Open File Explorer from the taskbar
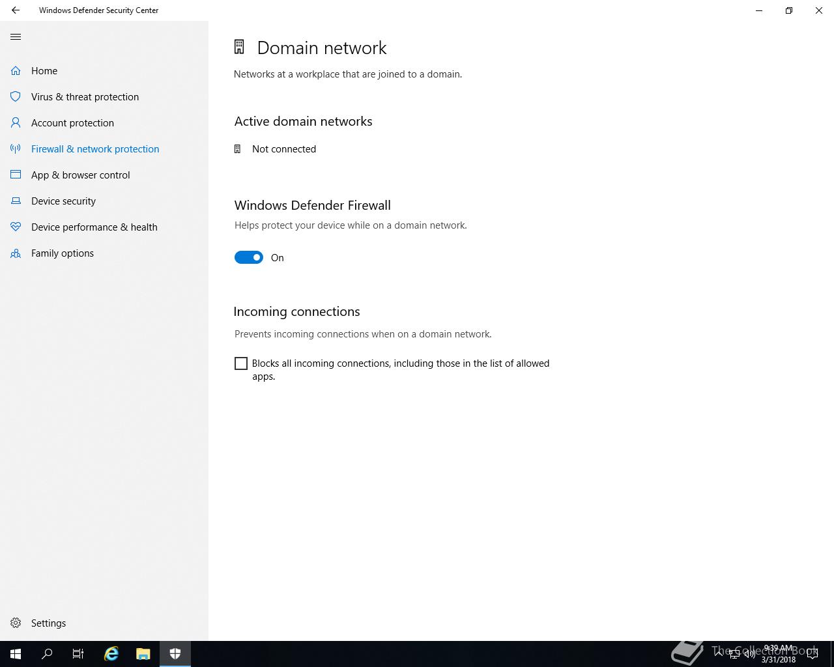 (143, 654)
